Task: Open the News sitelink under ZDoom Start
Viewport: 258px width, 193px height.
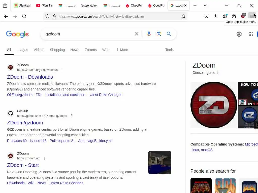Action: click(x=42, y=183)
